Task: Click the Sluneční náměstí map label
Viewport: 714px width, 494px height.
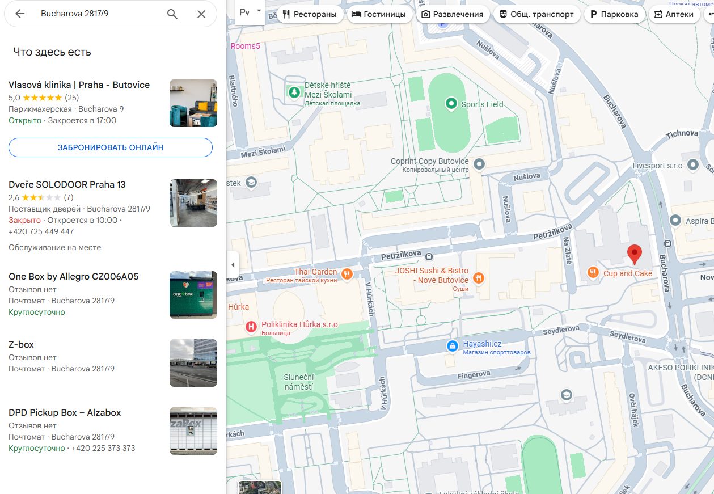Action: tap(298, 382)
